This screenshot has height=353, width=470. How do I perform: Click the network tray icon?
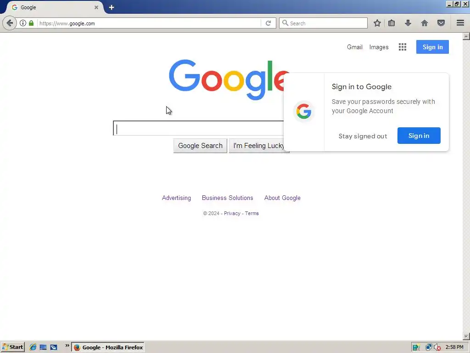(x=429, y=347)
